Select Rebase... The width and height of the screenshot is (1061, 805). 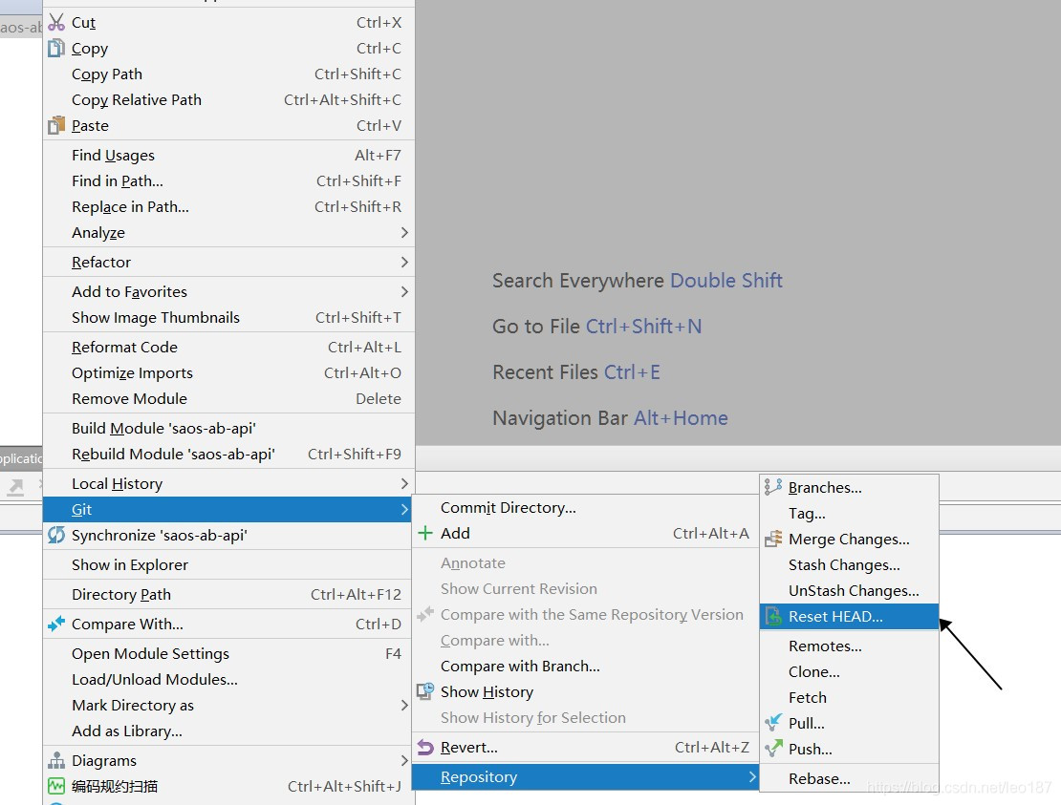pos(849,778)
